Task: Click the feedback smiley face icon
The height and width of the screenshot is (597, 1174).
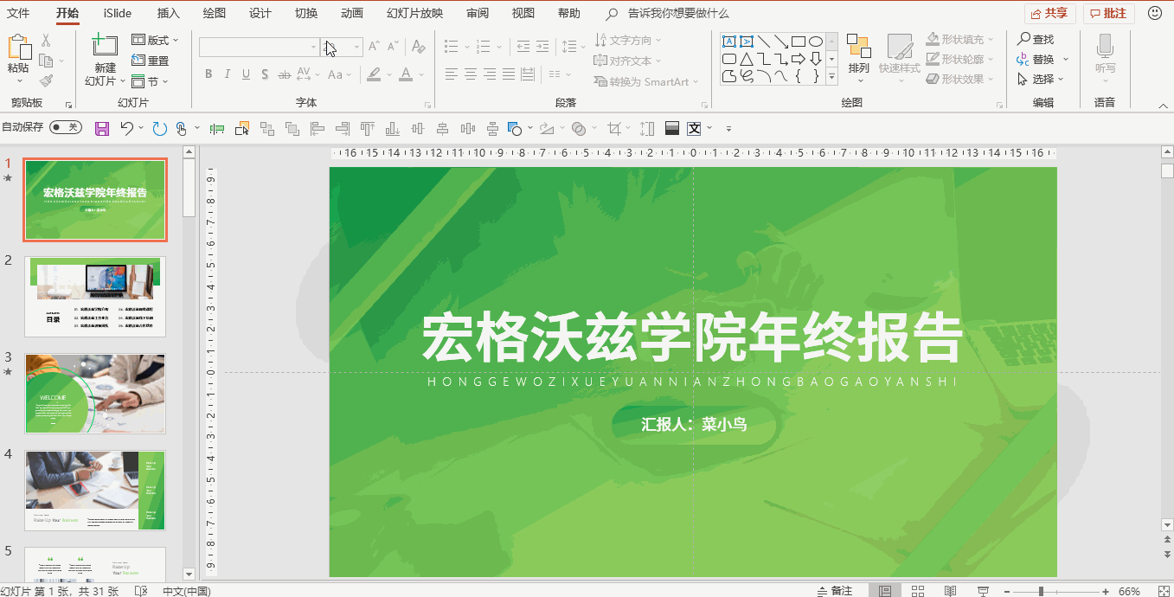Action: (x=1155, y=13)
